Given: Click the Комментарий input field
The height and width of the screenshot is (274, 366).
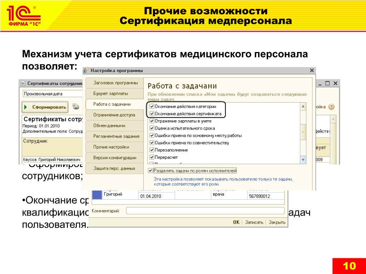Looking at the screenshot, I should coord(205,211).
